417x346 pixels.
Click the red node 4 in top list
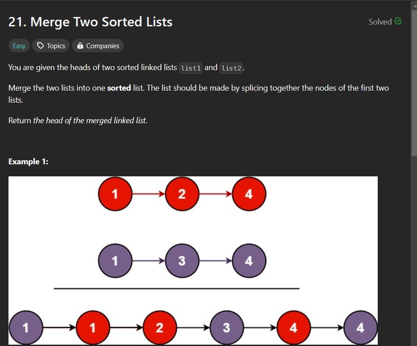pos(249,194)
